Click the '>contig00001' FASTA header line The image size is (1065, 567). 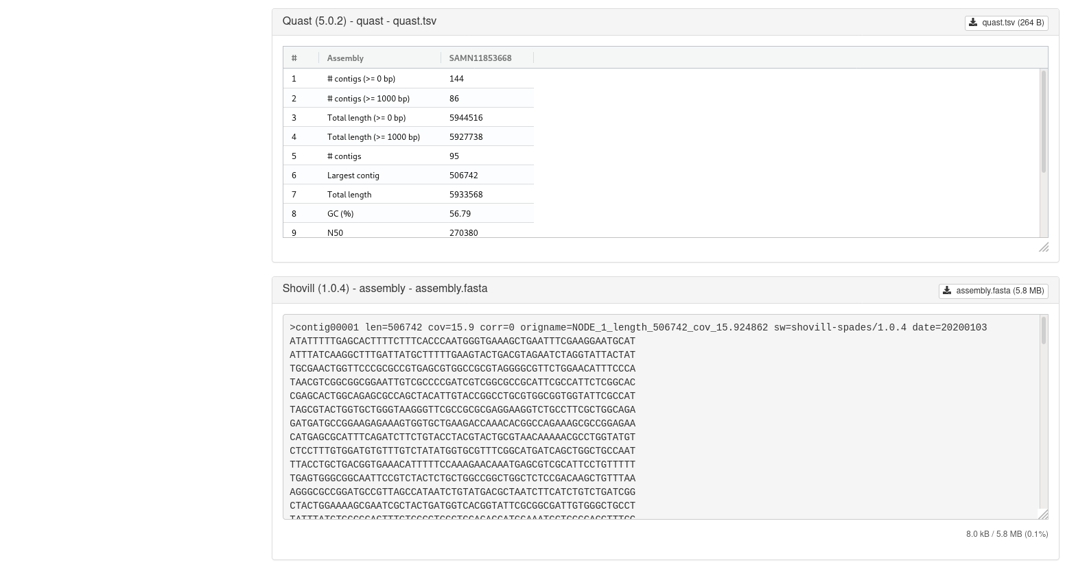tap(638, 328)
